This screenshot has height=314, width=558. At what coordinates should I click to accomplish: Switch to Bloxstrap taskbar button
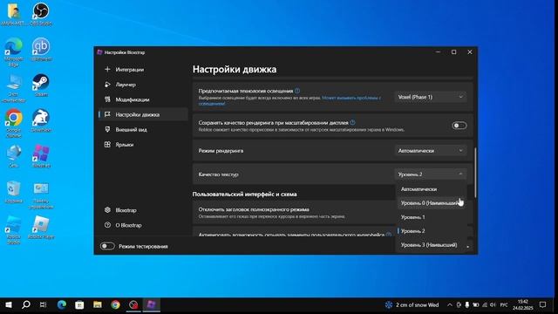click(x=151, y=304)
